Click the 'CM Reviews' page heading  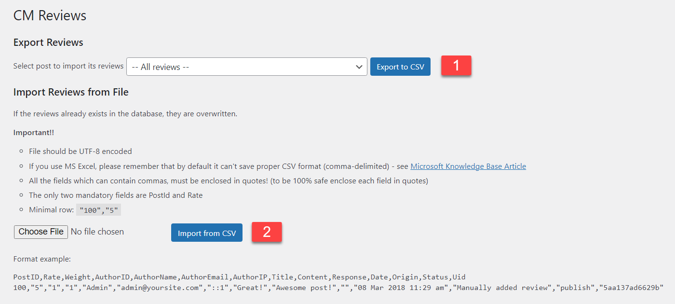point(50,15)
